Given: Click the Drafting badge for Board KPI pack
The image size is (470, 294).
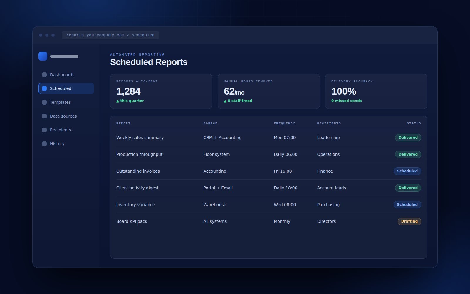Looking at the screenshot, I should click(409, 221).
